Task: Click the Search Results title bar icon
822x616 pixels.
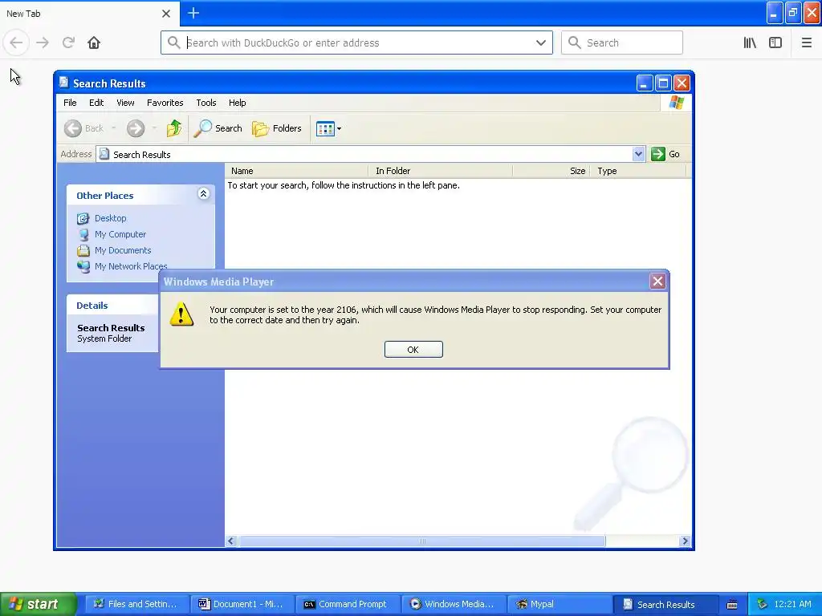Action: pos(64,83)
